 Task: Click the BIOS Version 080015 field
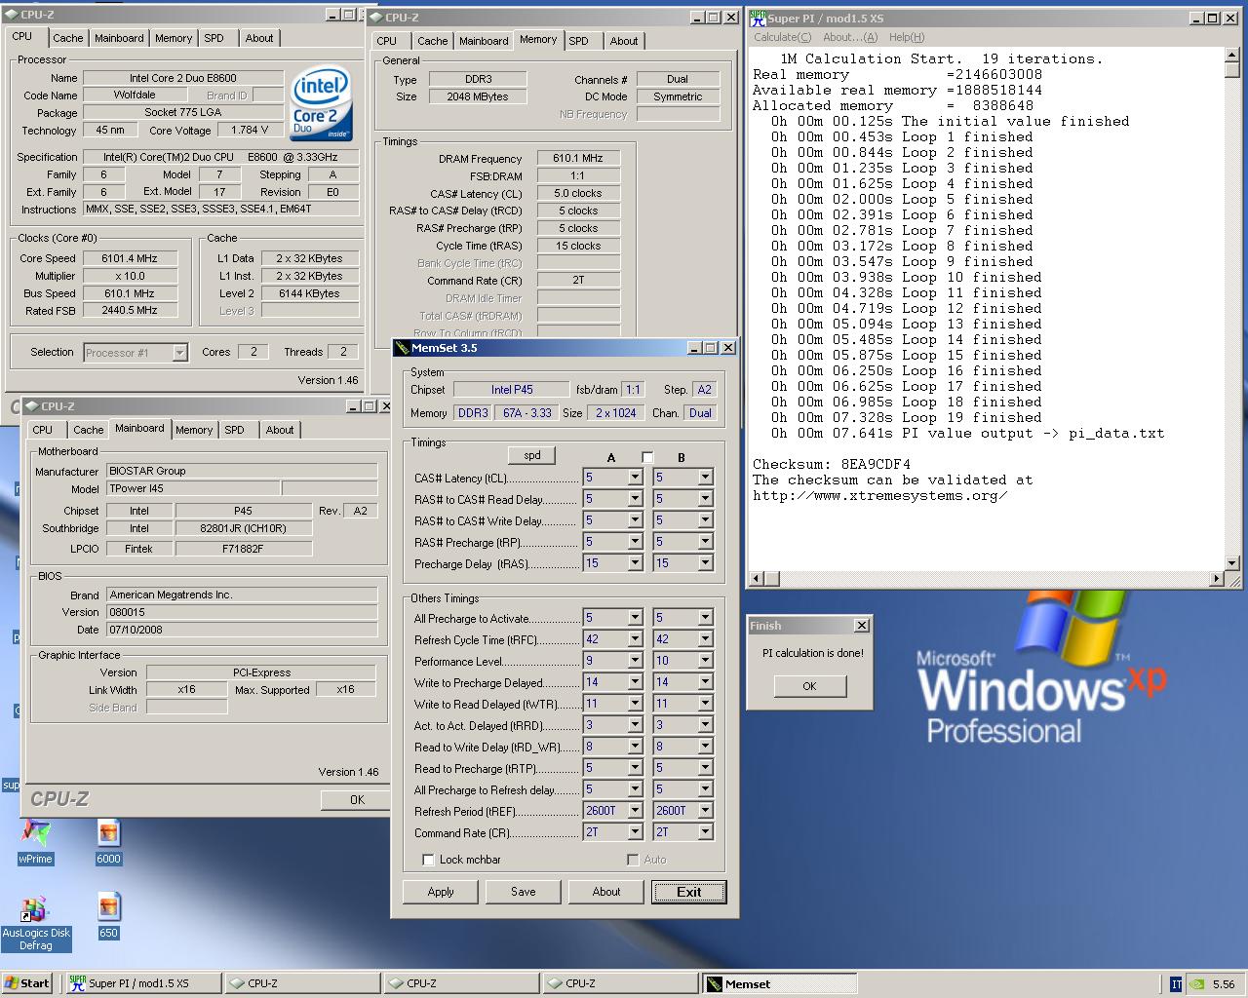point(242,612)
